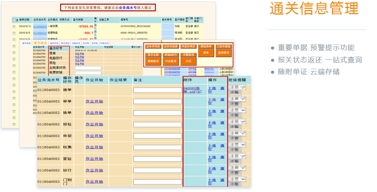This screenshot has width=377, height=192.
Task: Click the 状态查询 button
Action: point(171,61)
